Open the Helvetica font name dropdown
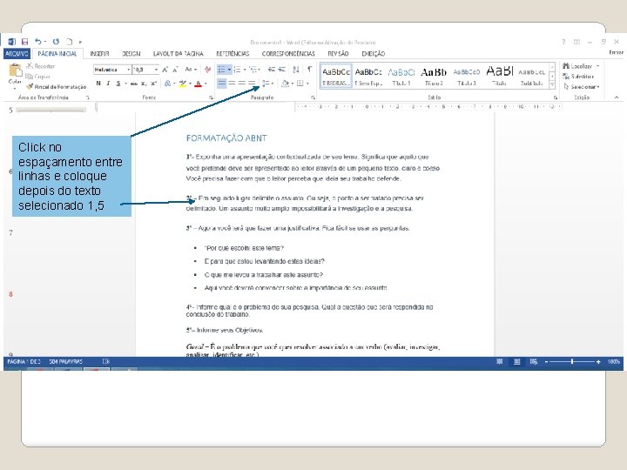Image resolution: width=627 pixels, height=470 pixels. pyautogui.click(x=129, y=70)
